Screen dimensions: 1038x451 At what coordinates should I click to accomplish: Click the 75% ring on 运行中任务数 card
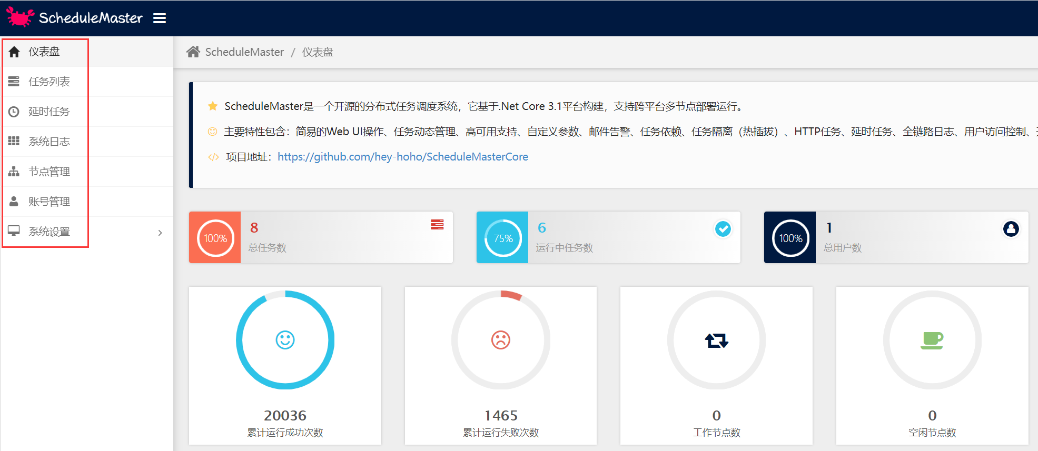coord(503,238)
